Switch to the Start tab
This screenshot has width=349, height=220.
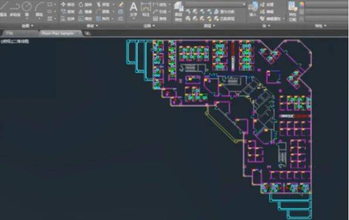pyautogui.click(x=10, y=33)
